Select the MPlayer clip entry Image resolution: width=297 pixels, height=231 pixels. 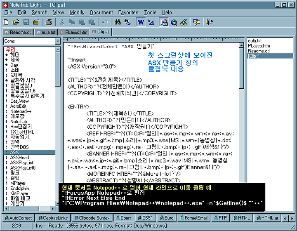pyautogui.click(x=18, y=183)
